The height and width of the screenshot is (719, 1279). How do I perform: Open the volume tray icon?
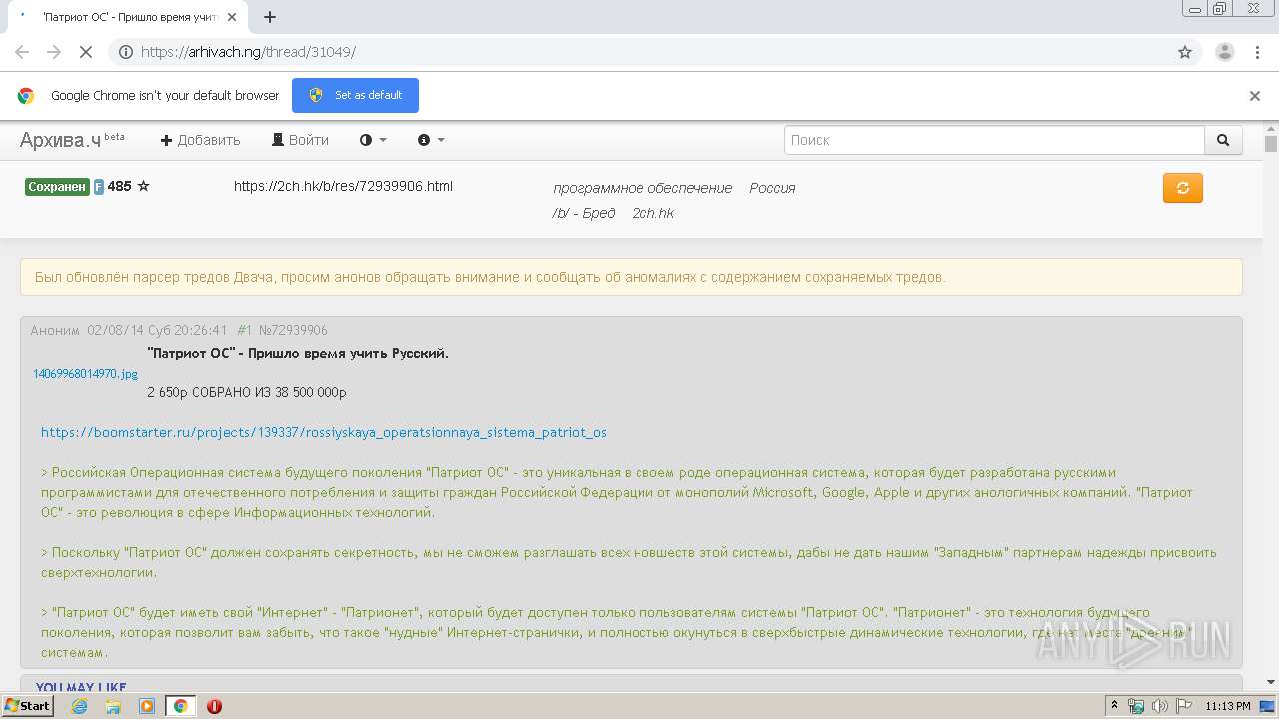1159,706
